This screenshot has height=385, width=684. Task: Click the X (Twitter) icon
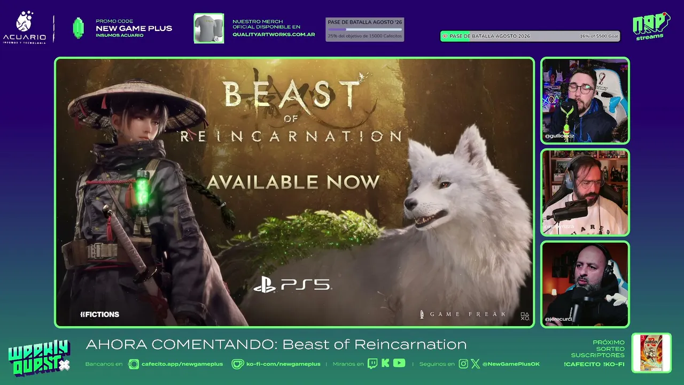click(476, 364)
